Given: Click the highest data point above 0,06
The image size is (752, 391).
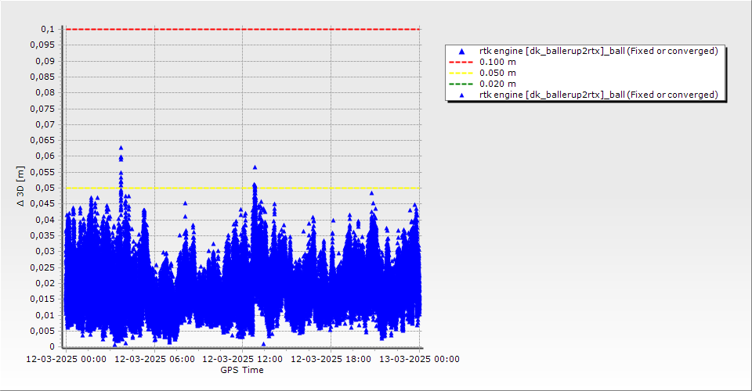Looking at the screenshot, I should [121, 148].
